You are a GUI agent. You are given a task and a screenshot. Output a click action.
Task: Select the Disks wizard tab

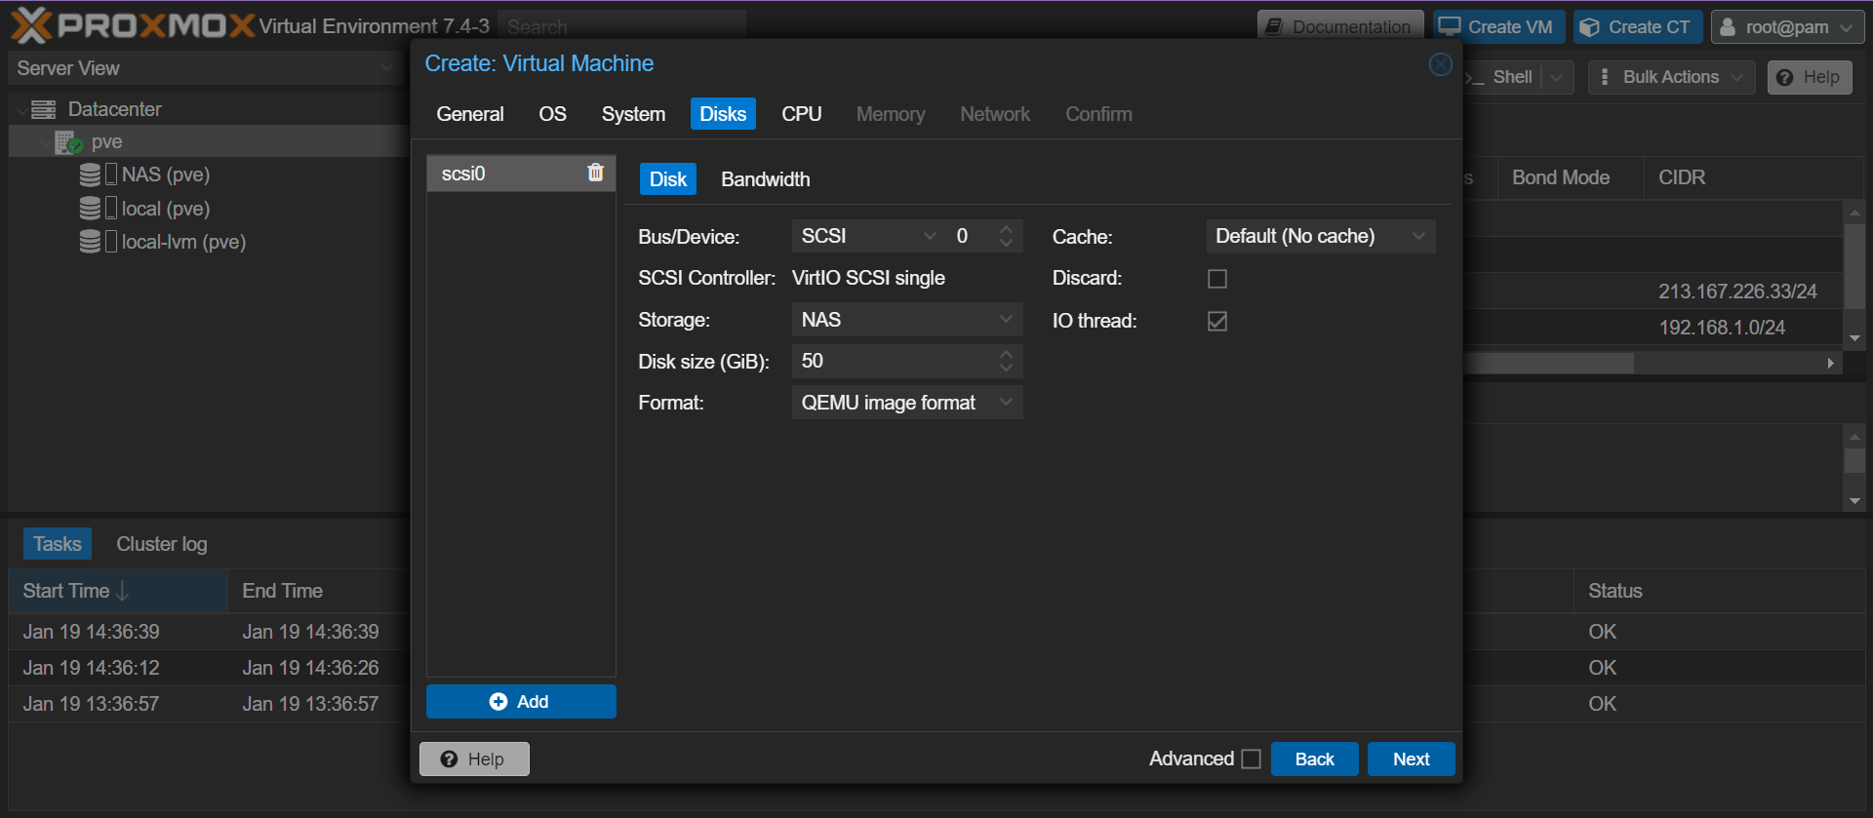pos(723,114)
